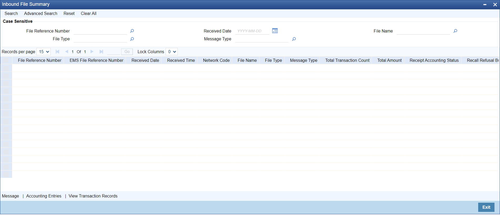The width and height of the screenshot is (500, 215).
Task: Open lookup for Message Type field
Action: point(294,39)
